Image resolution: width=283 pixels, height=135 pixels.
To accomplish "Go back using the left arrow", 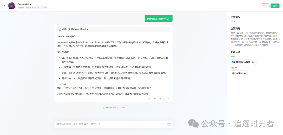I will [5, 6].
